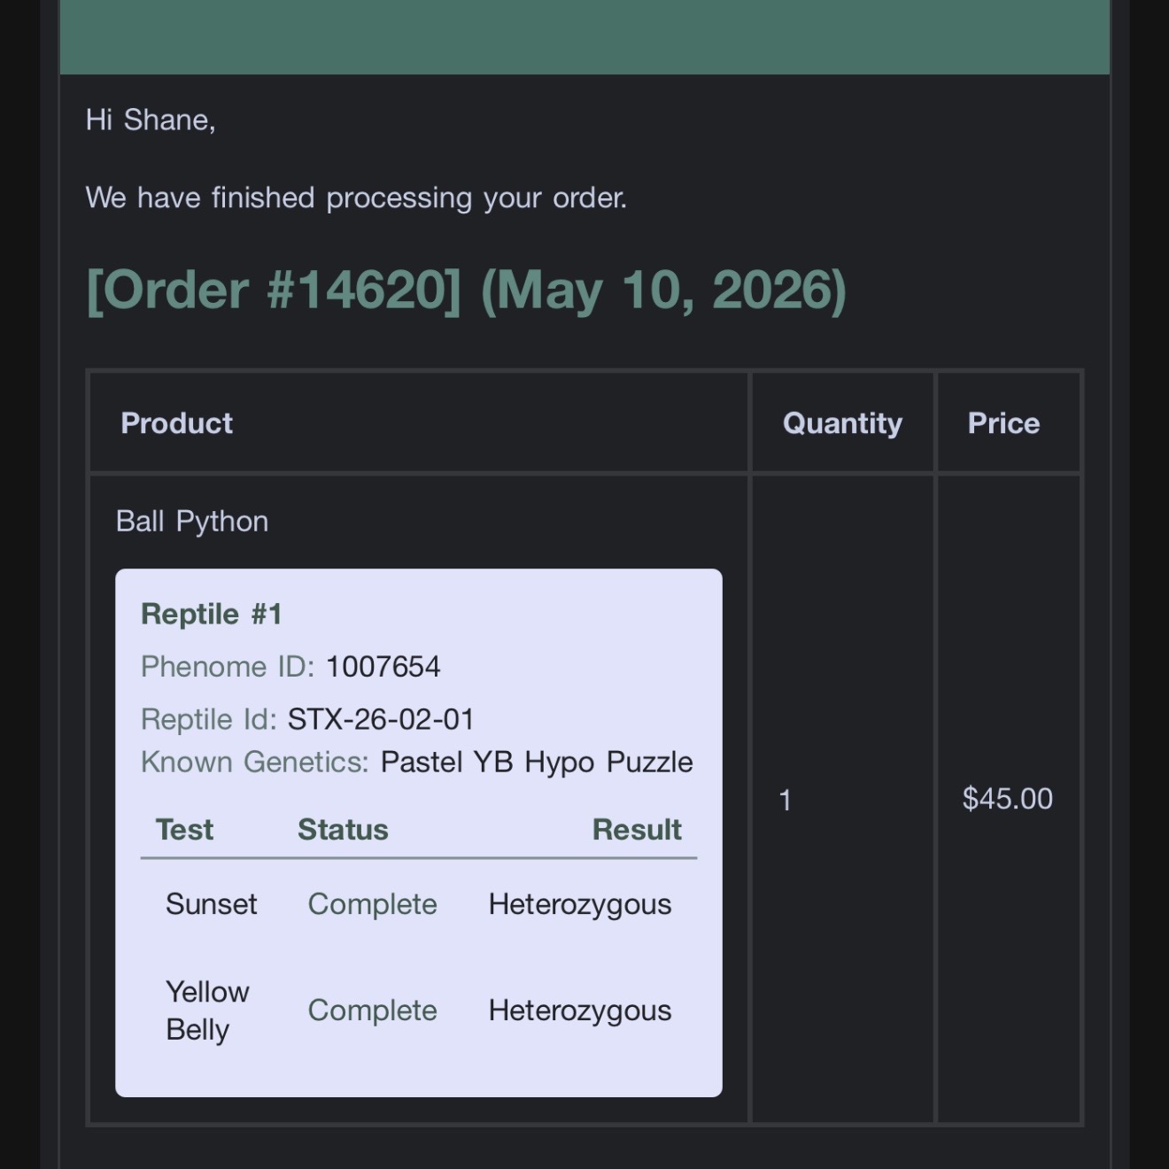
Task: Click the Status column header
Action: pos(343,830)
